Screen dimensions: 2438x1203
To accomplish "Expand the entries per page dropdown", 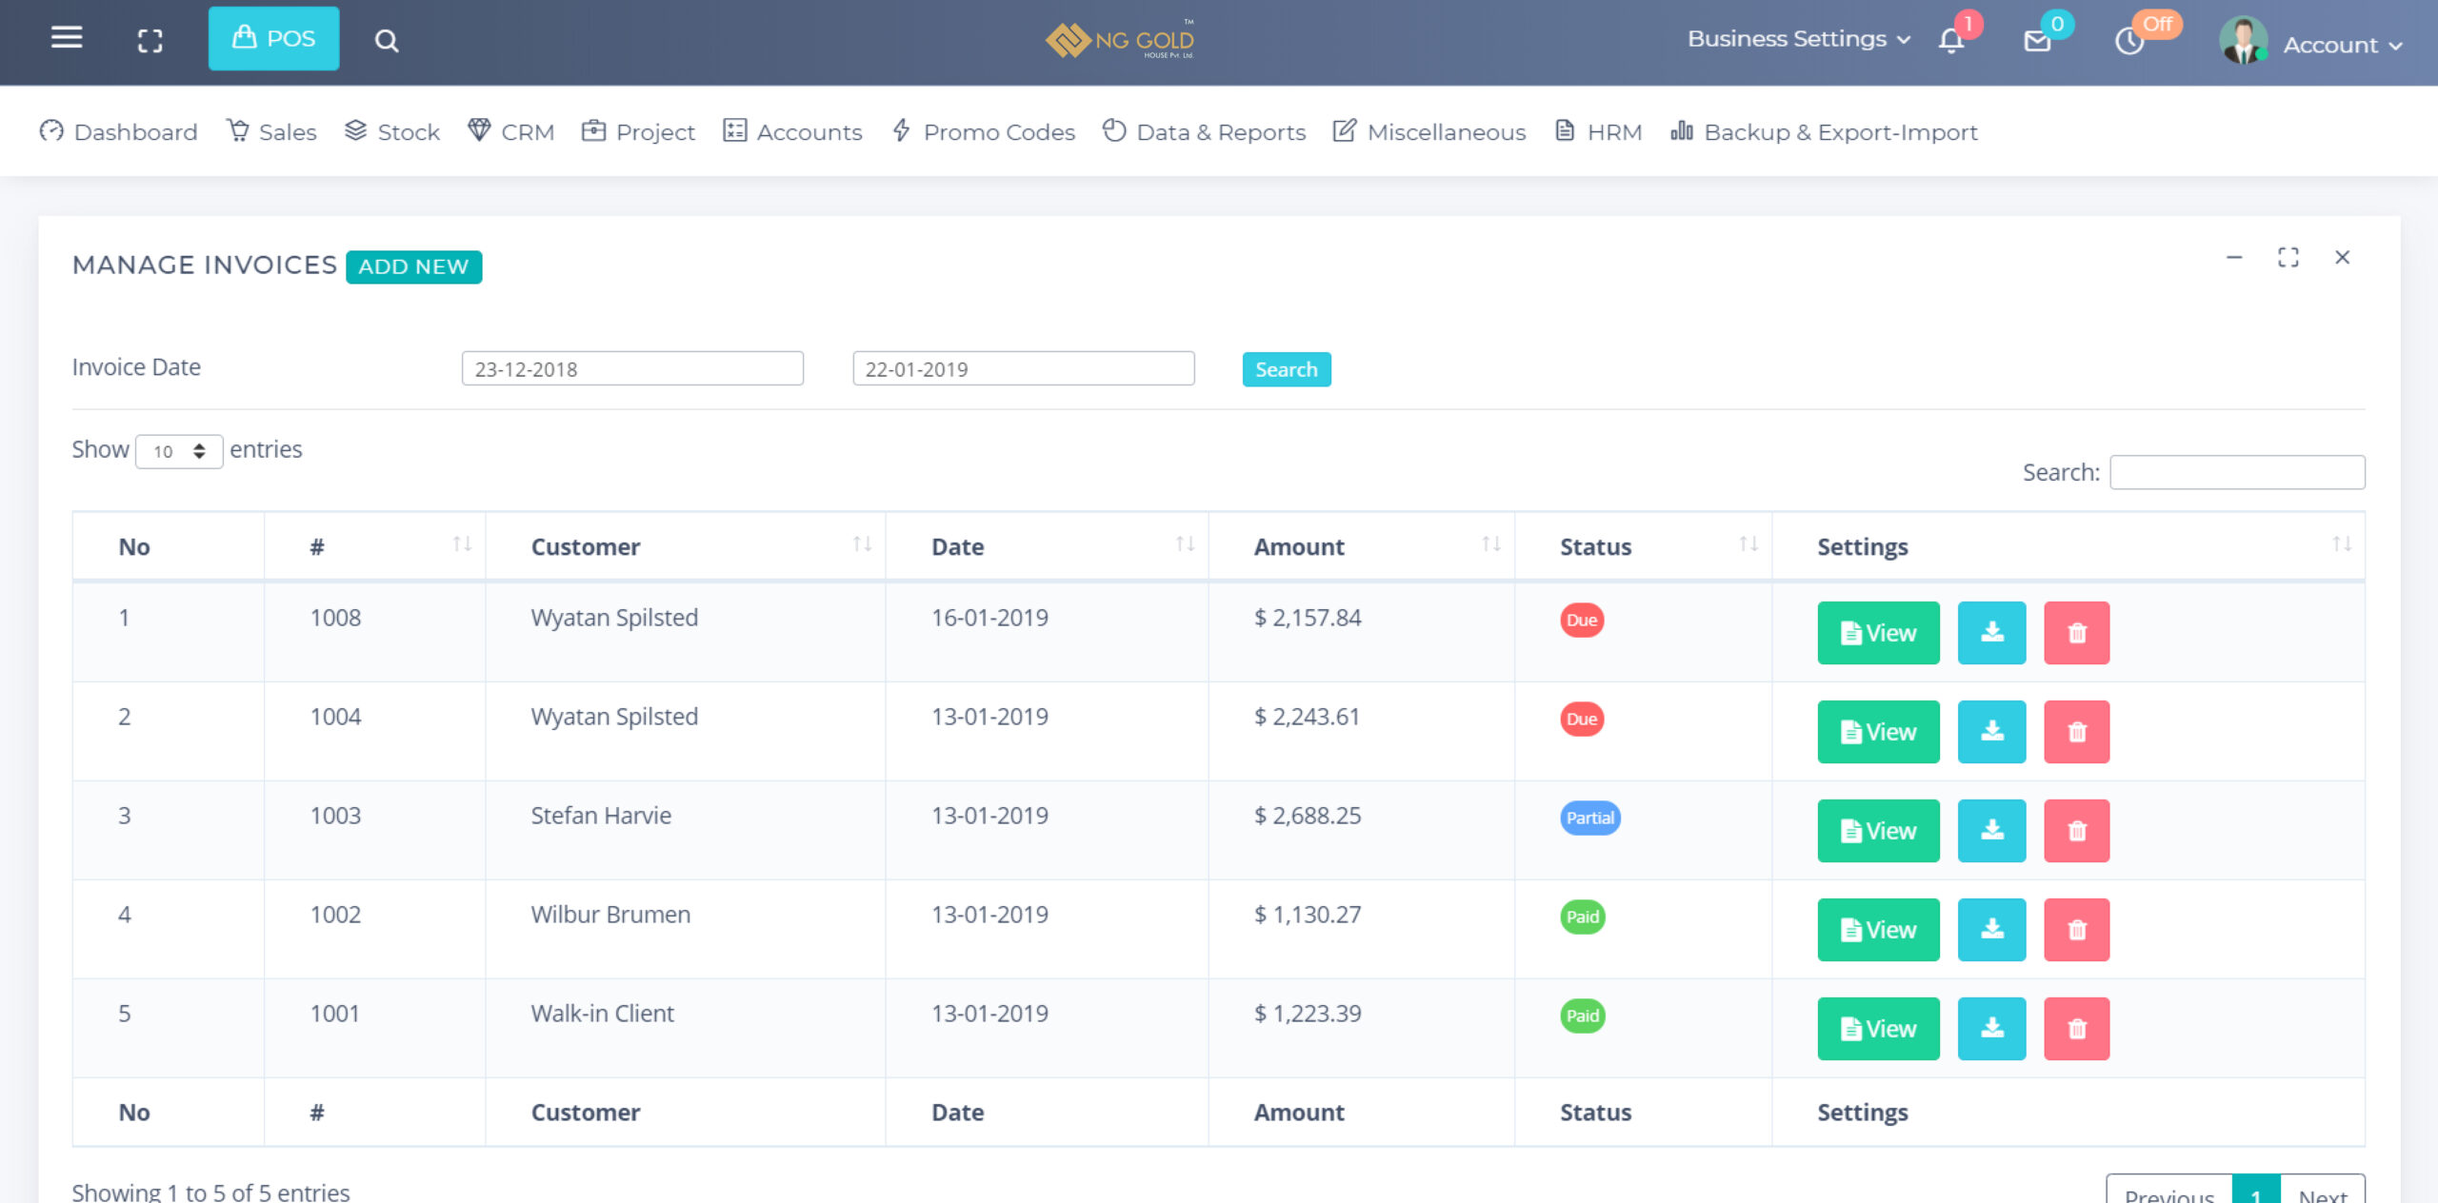I will (177, 449).
